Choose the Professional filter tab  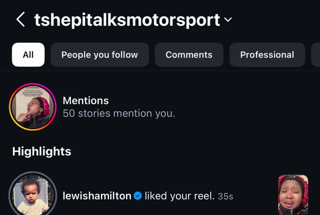tap(267, 55)
